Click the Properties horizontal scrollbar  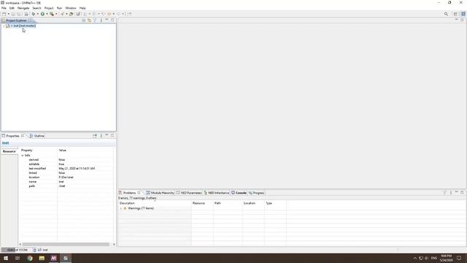[66, 244]
